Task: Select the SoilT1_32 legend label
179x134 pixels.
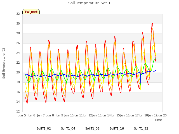Action: click(x=141, y=128)
